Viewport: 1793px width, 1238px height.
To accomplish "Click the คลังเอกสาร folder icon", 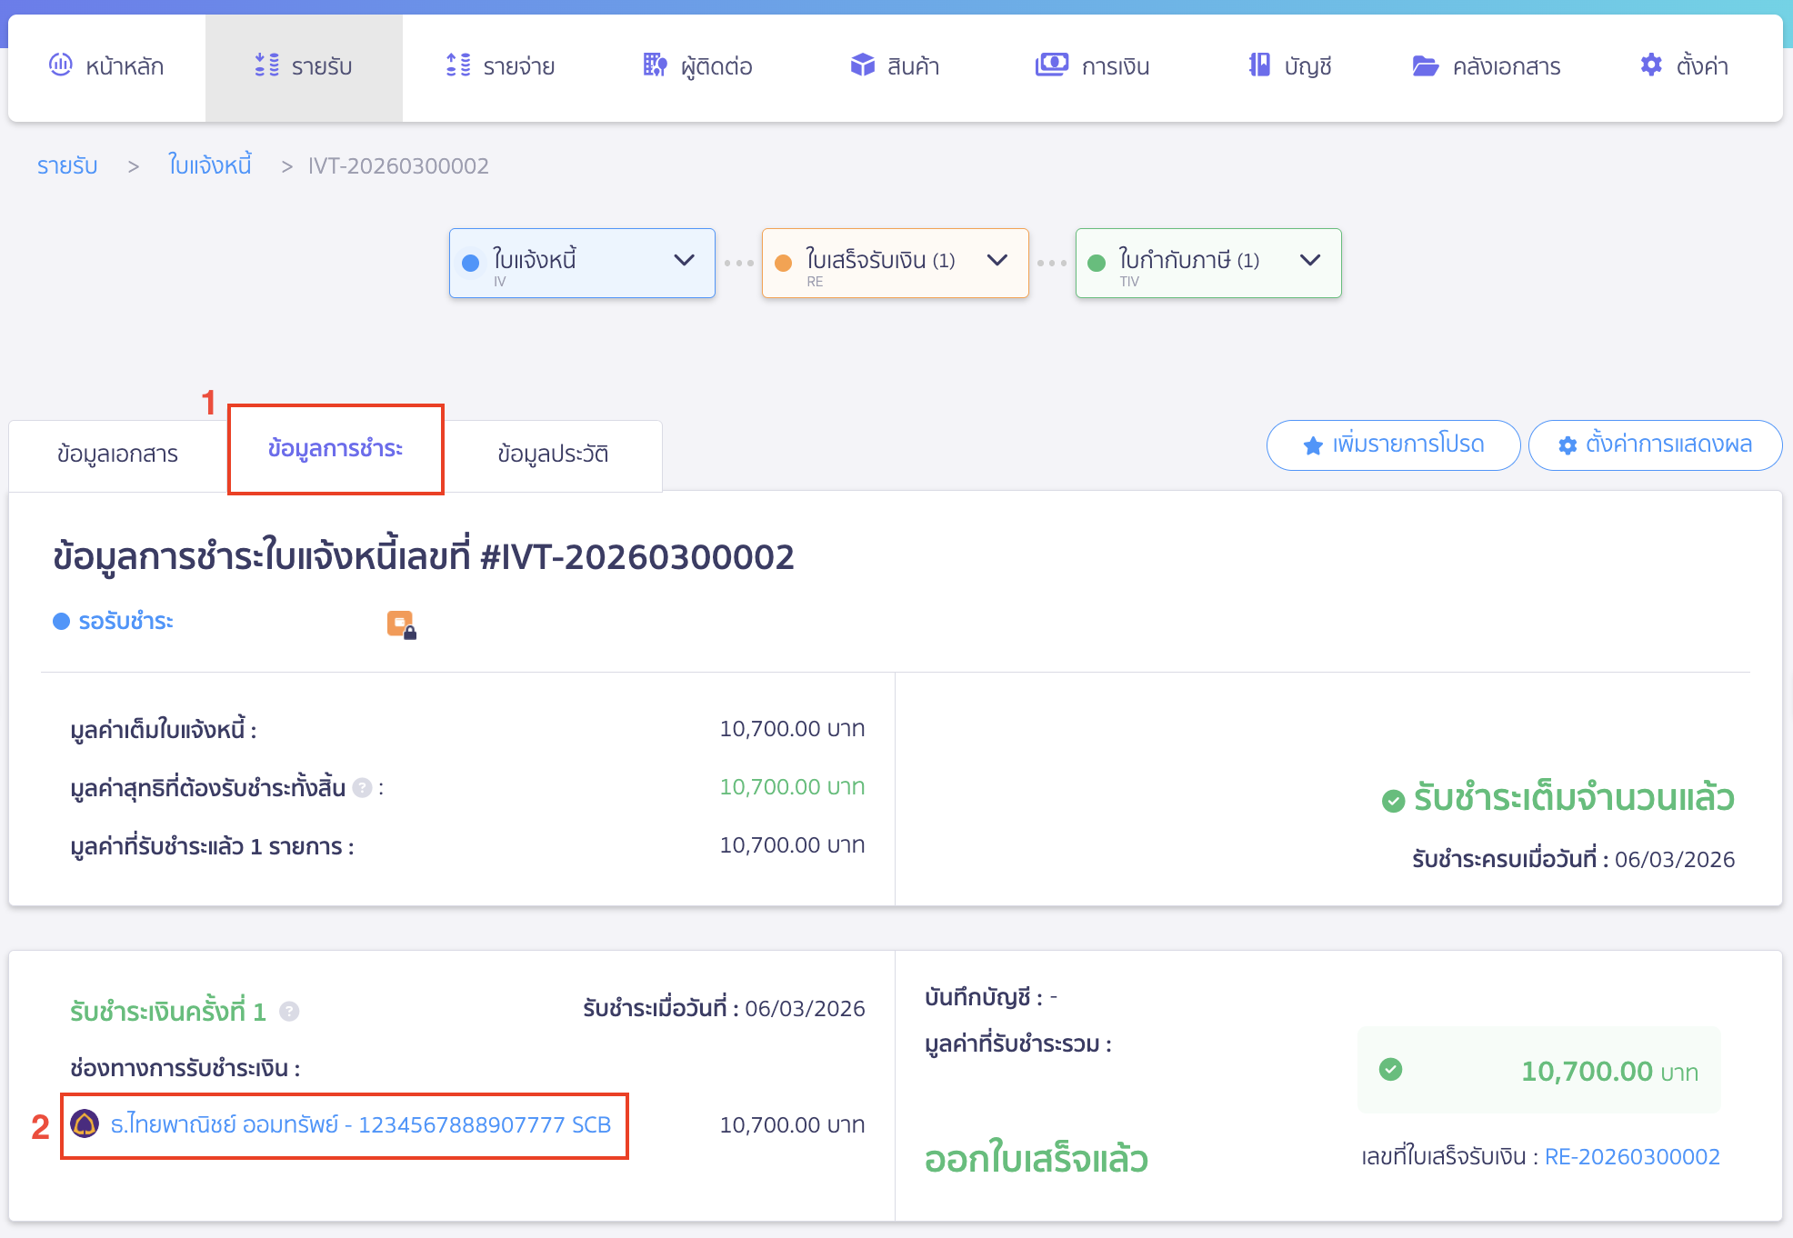I will [x=1425, y=66].
